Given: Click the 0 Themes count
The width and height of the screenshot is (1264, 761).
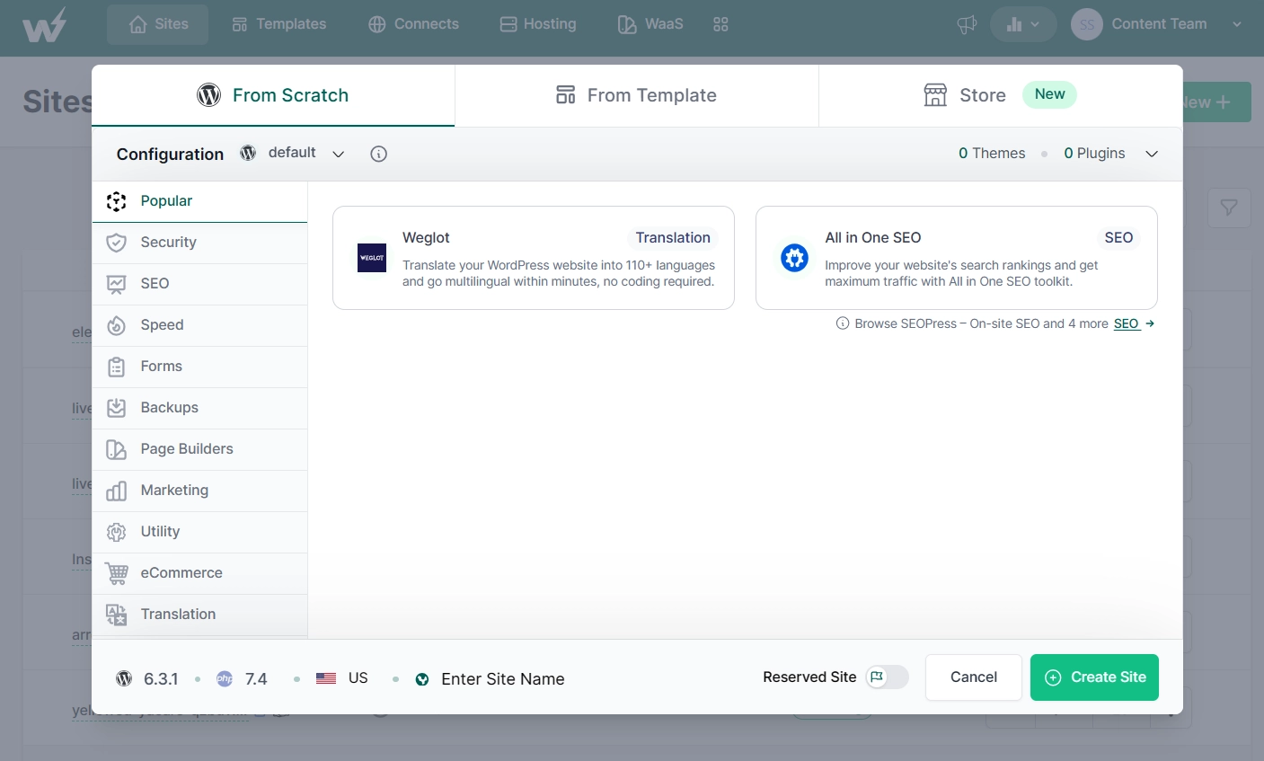Looking at the screenshot, I should pyautogui.click(x=992, y=154).
